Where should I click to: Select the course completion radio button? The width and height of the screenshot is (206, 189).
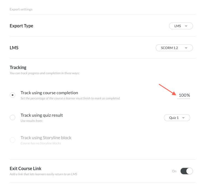13,95
